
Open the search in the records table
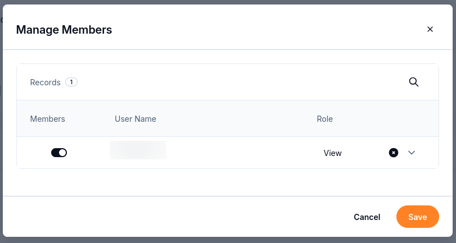413,82
